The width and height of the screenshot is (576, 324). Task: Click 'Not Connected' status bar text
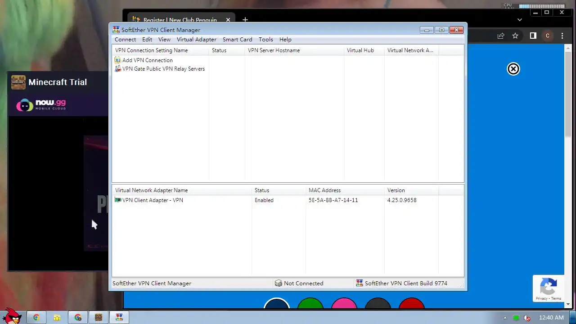coord(304,283)
